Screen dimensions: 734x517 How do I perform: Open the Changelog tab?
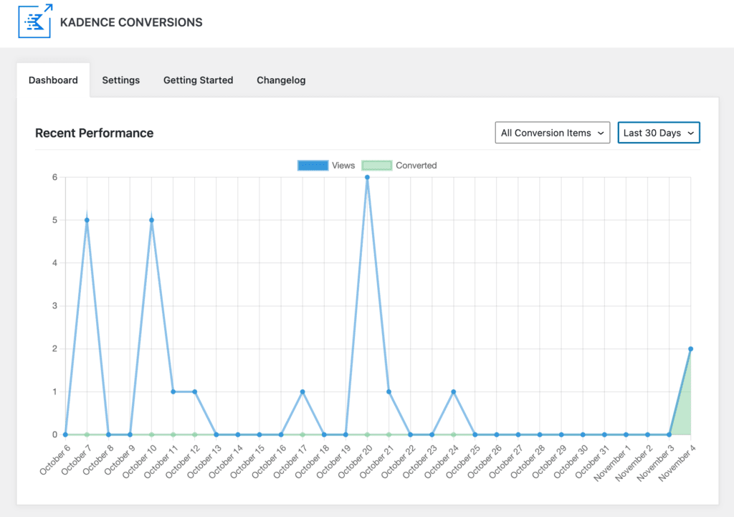click(281, 80)
